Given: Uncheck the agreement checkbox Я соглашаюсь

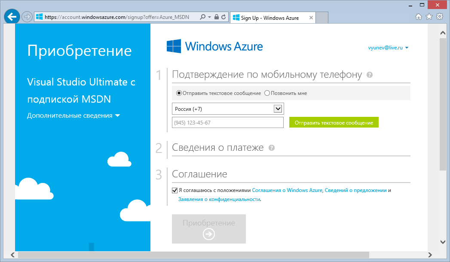Looking at the screenshot, I should (174, 190).
